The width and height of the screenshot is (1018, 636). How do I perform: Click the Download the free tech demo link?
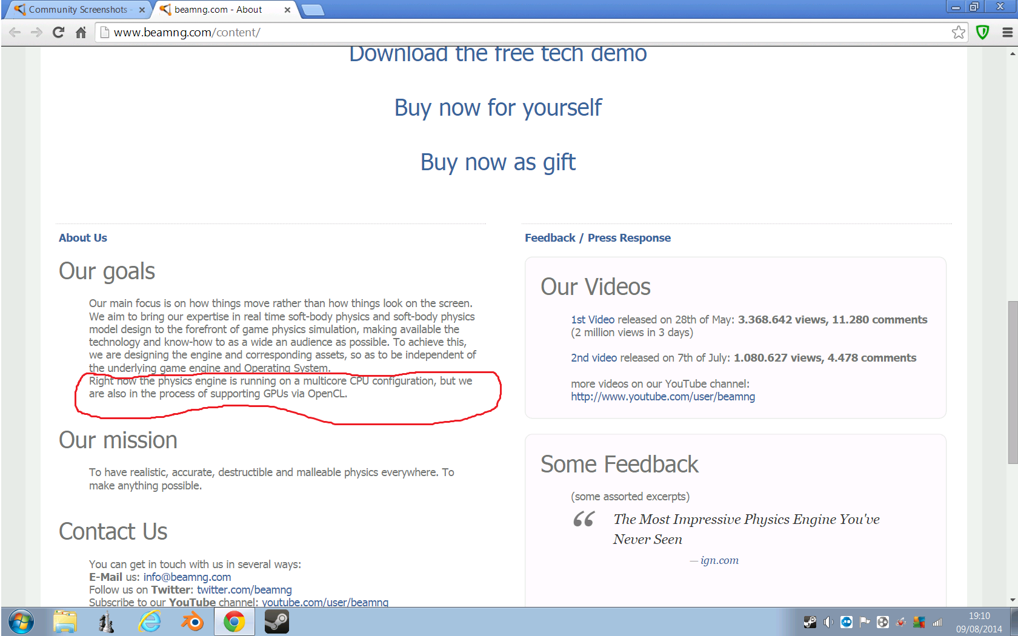(x=498, y=53)
